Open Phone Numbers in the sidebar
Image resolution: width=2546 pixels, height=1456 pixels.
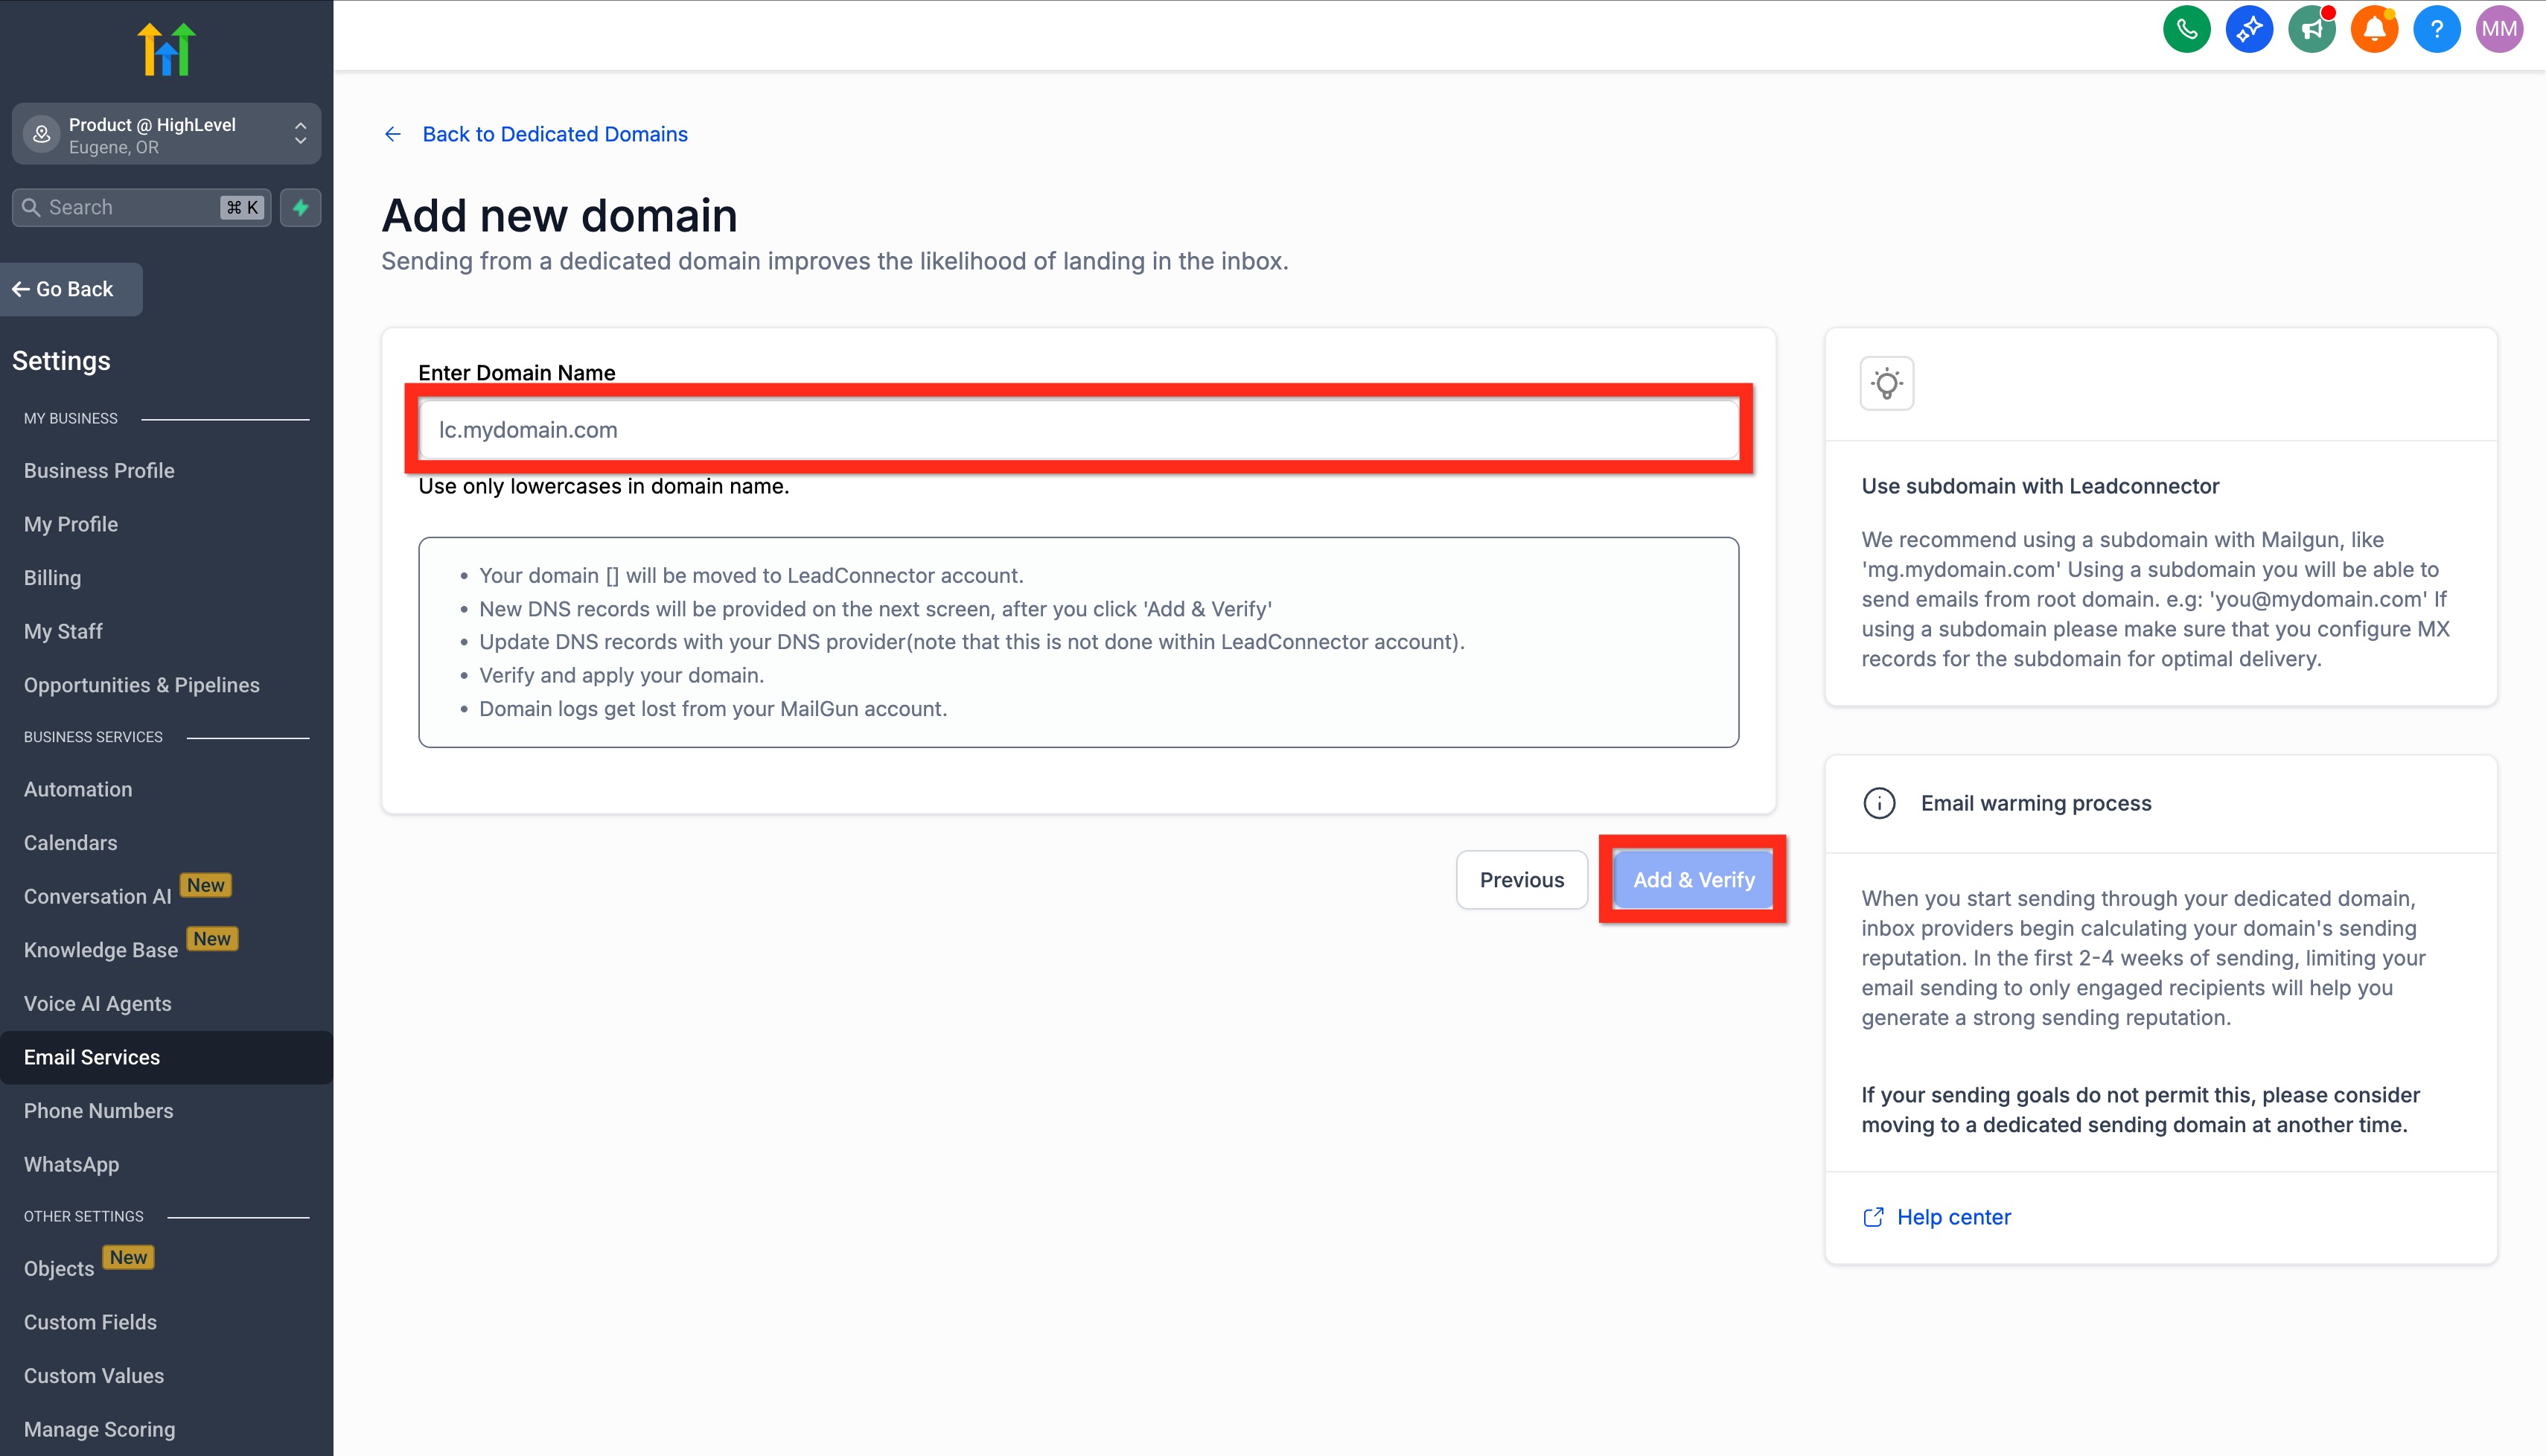pyautogui.click(x=98, y=1111)
